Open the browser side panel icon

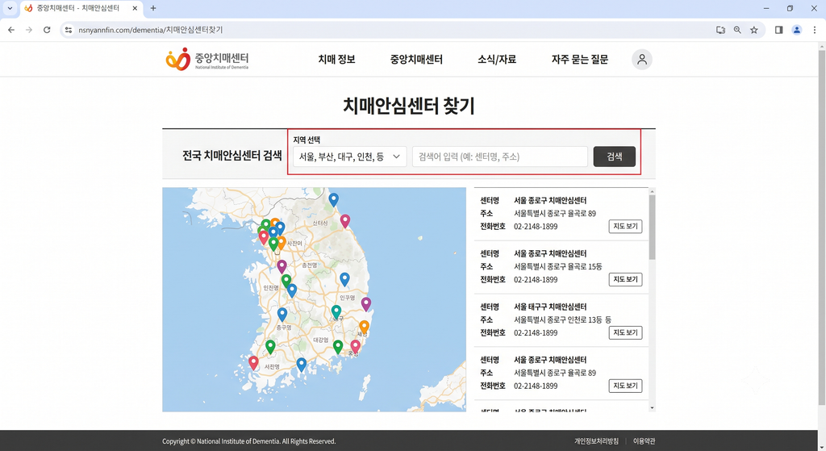click(778, 30)
